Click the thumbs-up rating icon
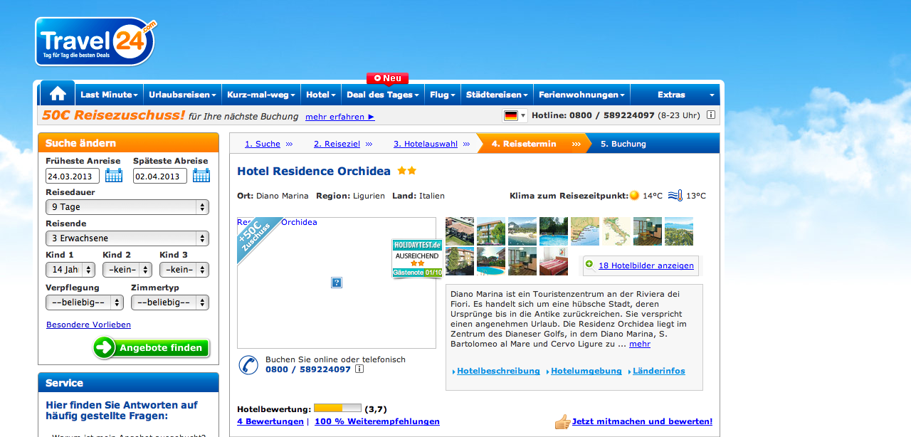Viewport: 911px width, 437px height. (562, 421)
